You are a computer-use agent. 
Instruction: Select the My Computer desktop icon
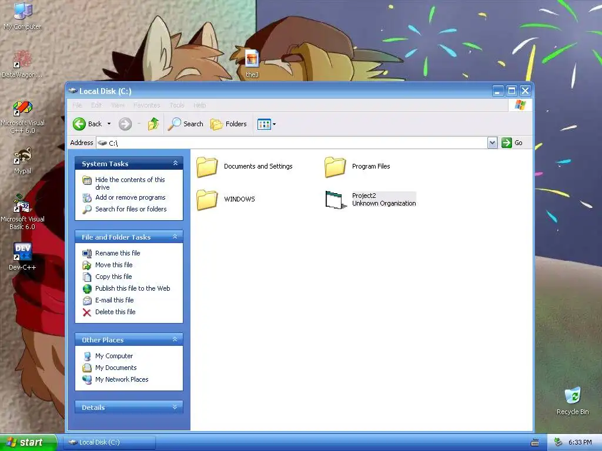coord(22,16)
